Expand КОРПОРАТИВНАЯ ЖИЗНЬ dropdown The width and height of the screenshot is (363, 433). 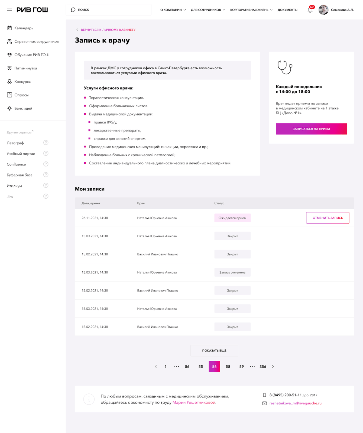coord(251,10)
